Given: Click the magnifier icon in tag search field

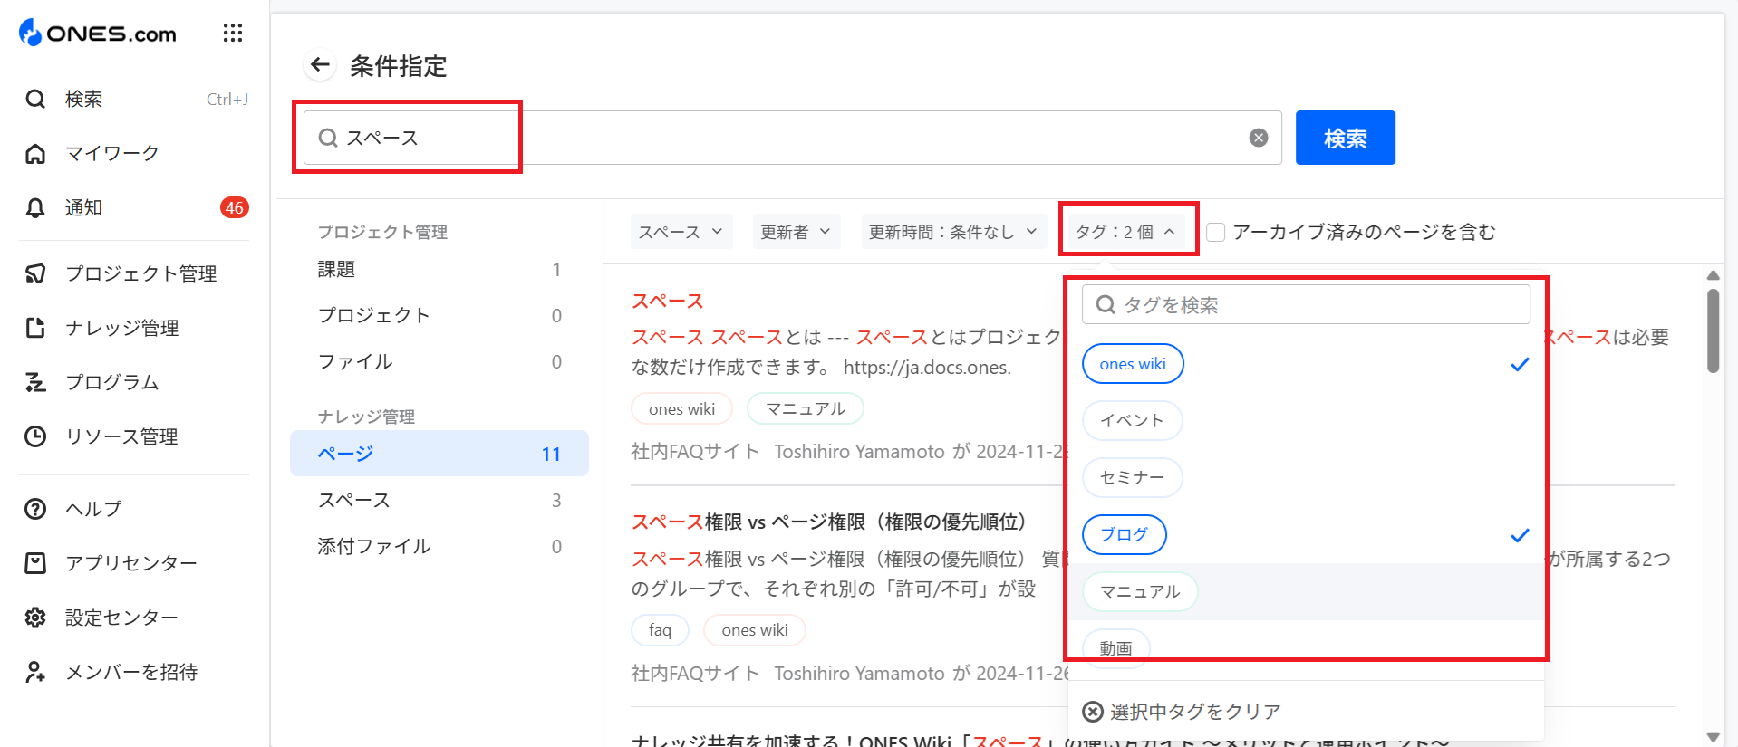Looking at the screenshot, I should coord(1106,304).
